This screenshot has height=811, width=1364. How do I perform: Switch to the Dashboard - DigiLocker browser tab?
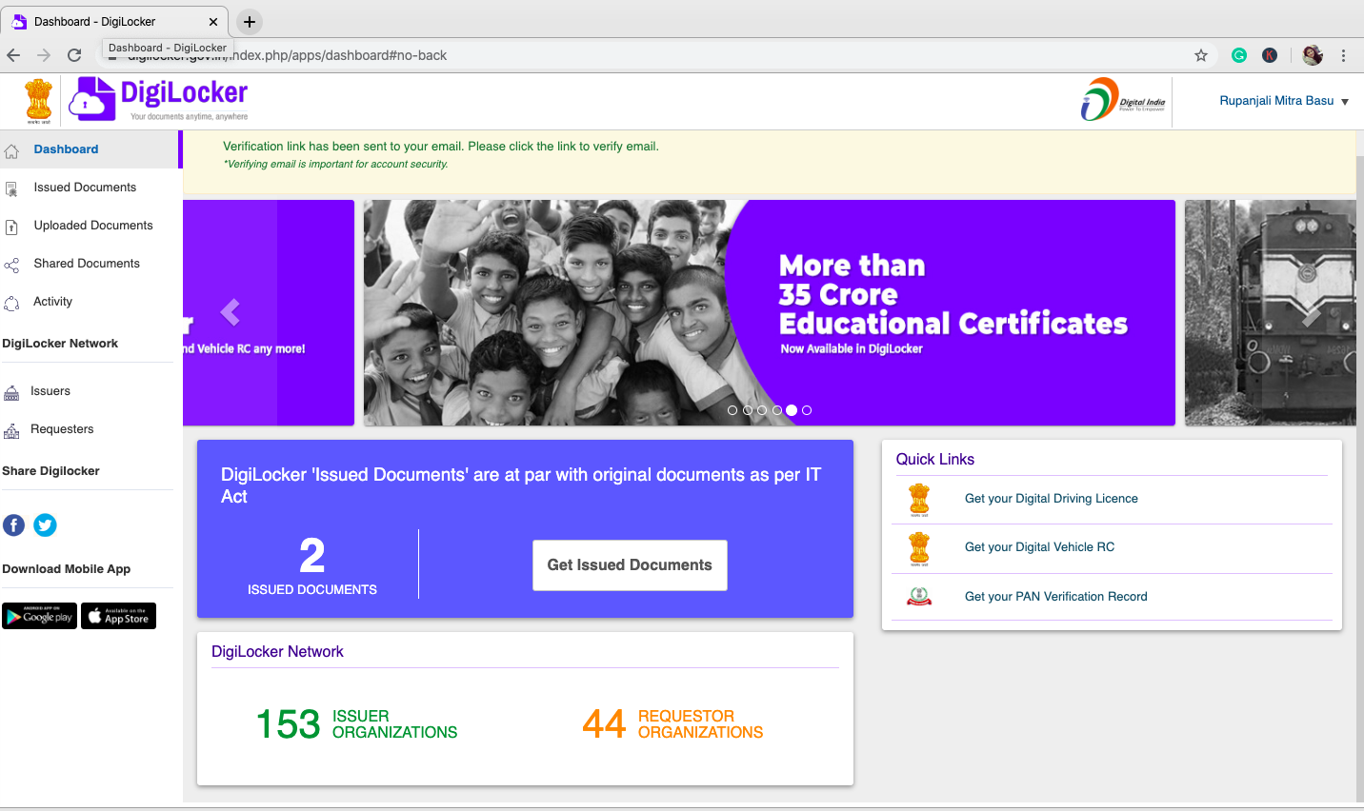click(x=113, y=21)
